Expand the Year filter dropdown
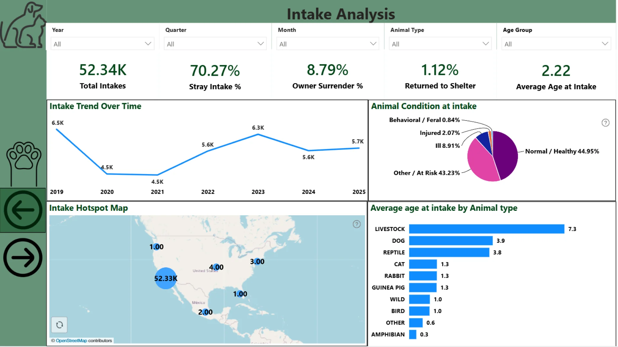This screenshot has width=618, height=347. tap(102, 44)
